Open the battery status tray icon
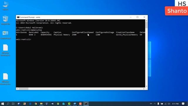188x106 pixels. [162, 104]
